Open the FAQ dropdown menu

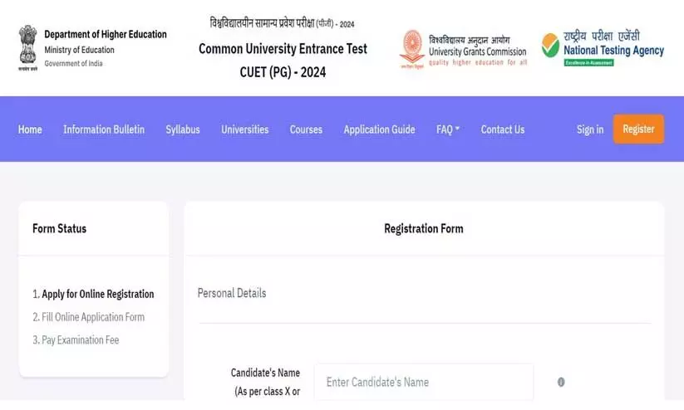(447, 129)
